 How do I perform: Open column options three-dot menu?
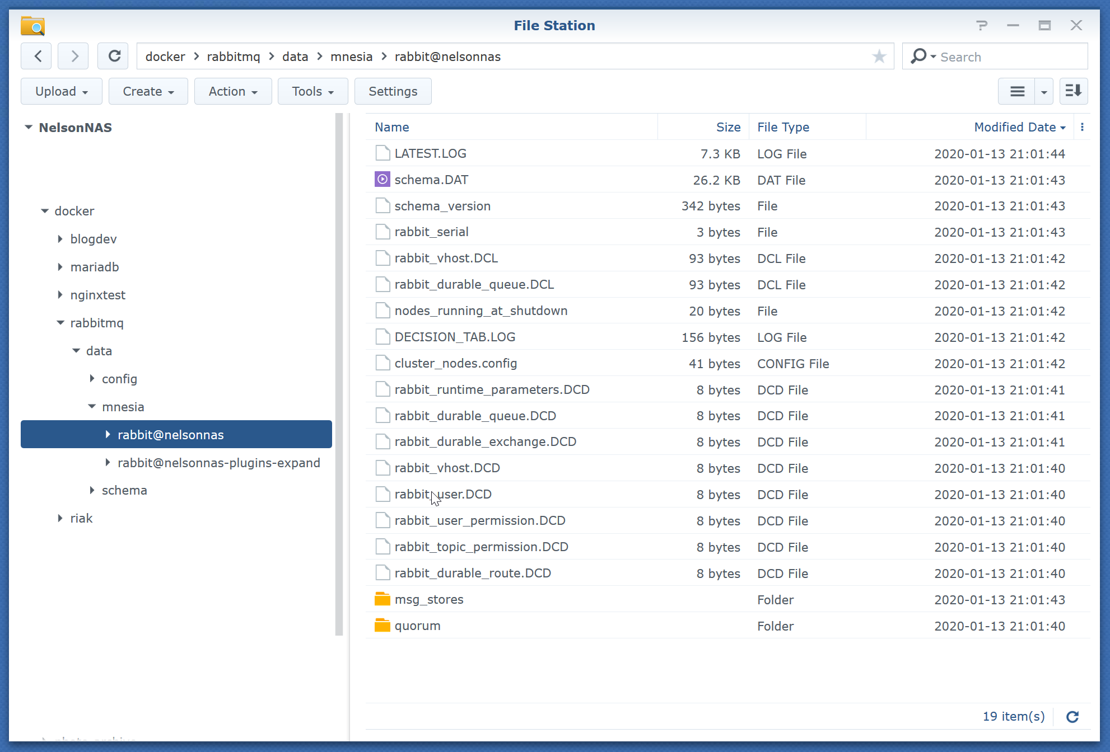tap(1082, 128)
